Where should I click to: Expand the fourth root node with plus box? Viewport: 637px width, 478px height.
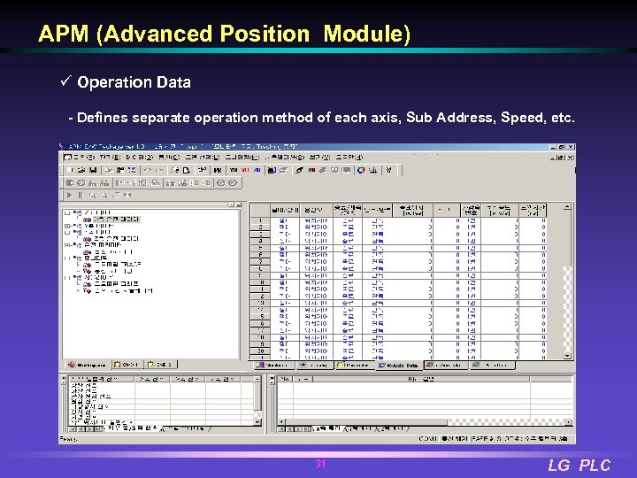pos(67,245)
